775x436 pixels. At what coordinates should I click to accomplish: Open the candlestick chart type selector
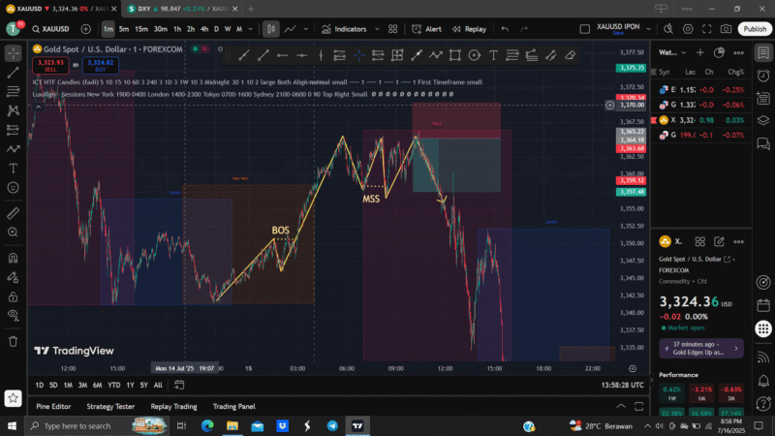(x=272, y=29)
